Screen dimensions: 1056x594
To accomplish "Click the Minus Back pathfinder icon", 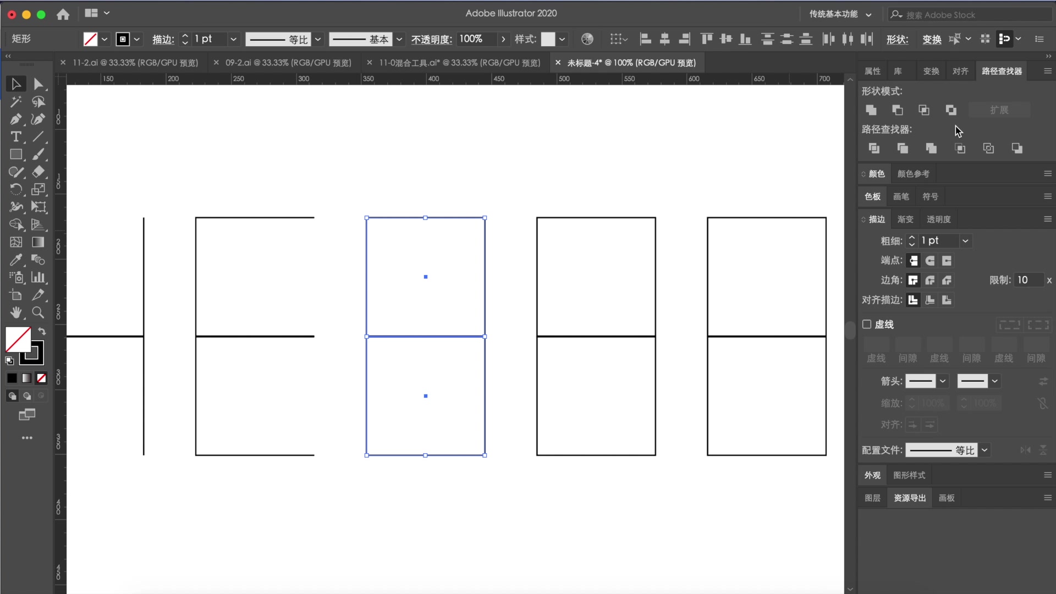I will point(1017,148).
